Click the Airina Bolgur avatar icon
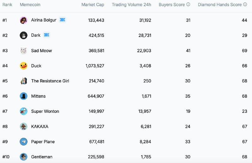 click(x=23, y=20)
